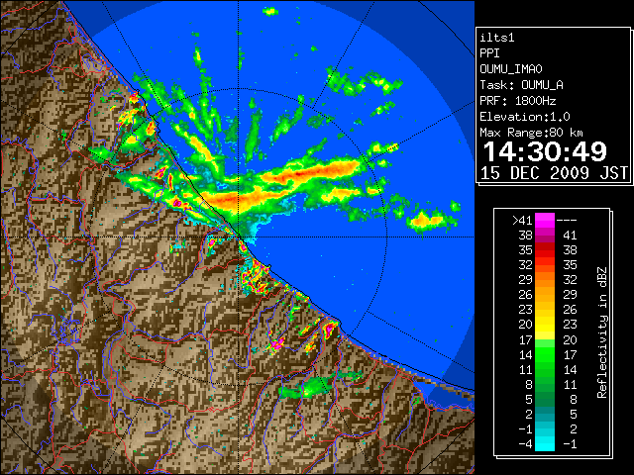Pick the bright green swatch between 14 and 17
The image size is (634, 475).
point(545,354)
